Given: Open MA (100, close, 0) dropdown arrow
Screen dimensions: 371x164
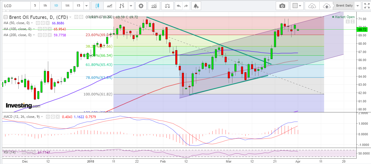Looking at the screenshot, I should click(x=34, y=29).
